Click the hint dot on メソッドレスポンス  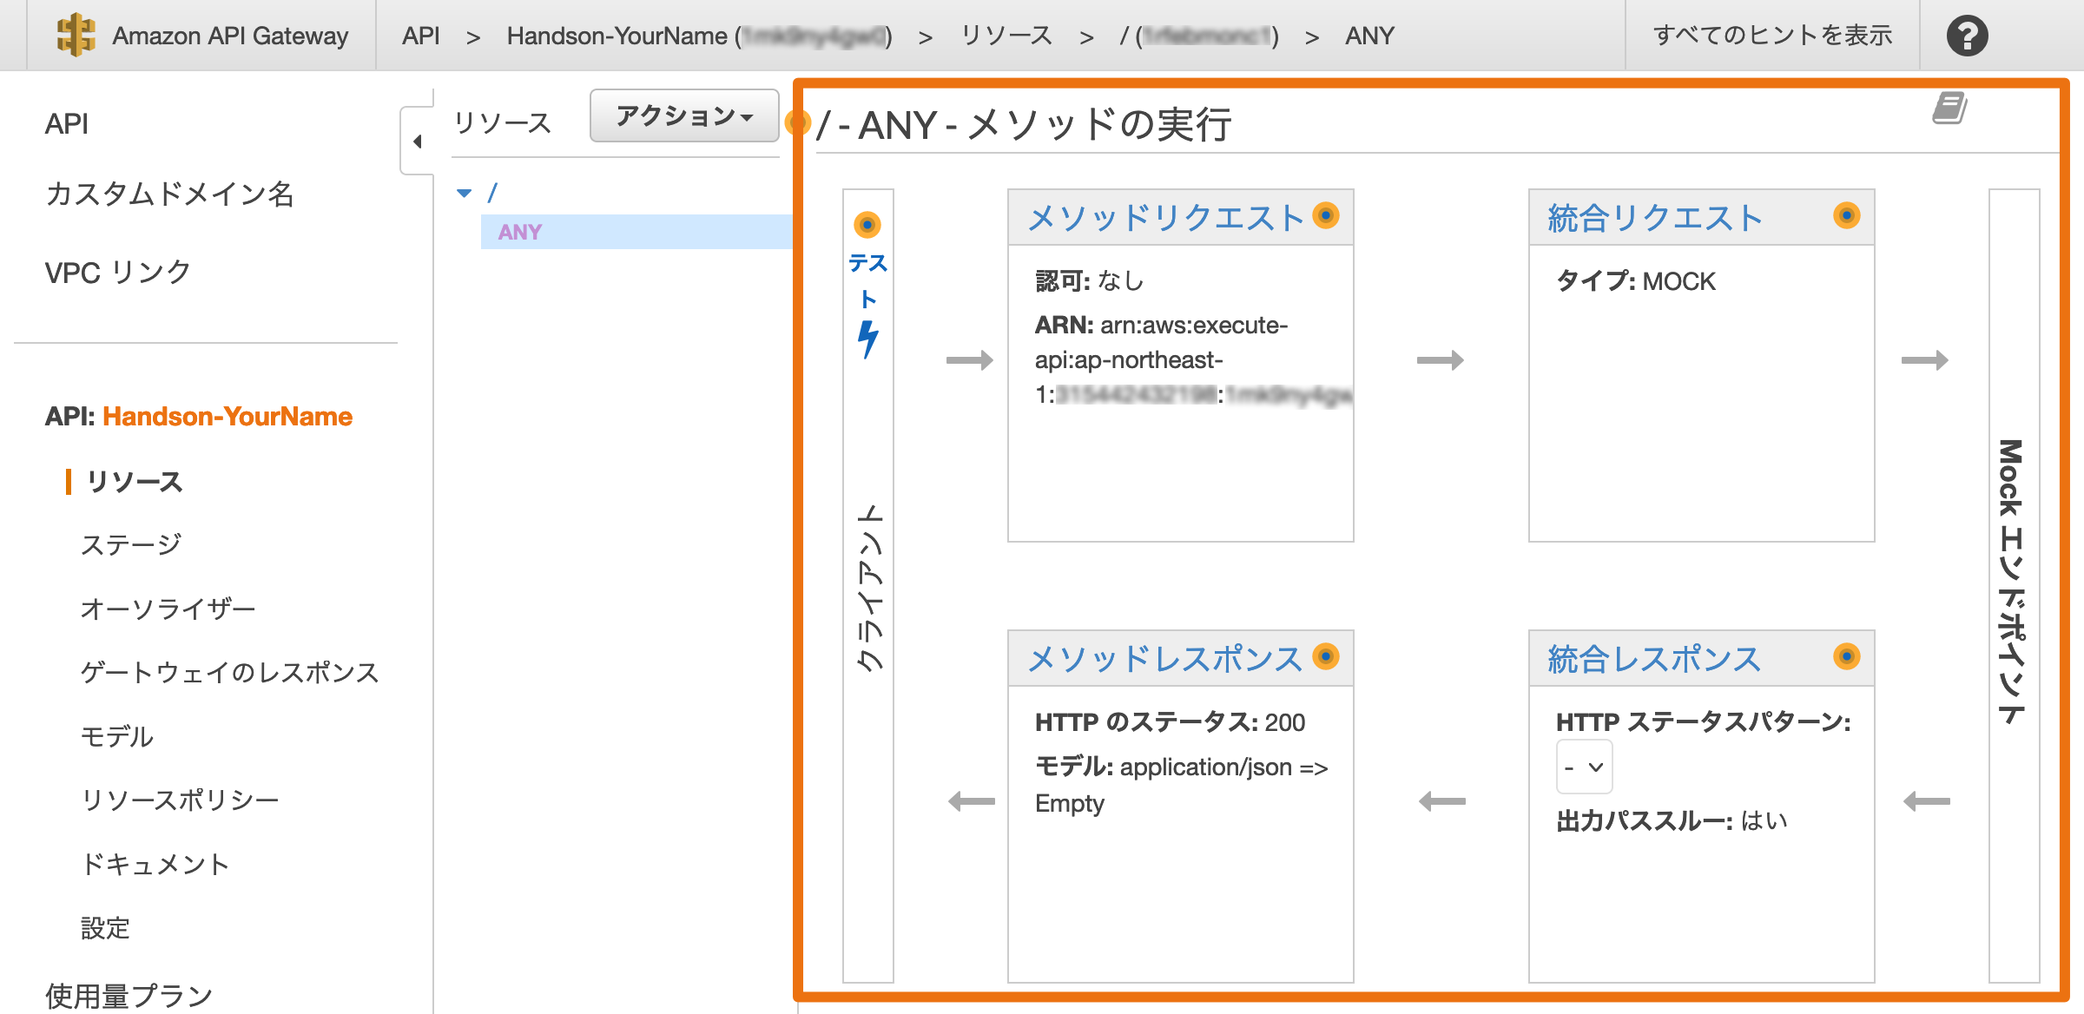1326,656
